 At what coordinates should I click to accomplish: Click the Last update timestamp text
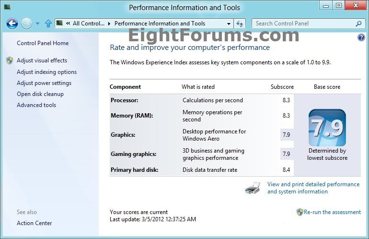[x=153, y=219]
